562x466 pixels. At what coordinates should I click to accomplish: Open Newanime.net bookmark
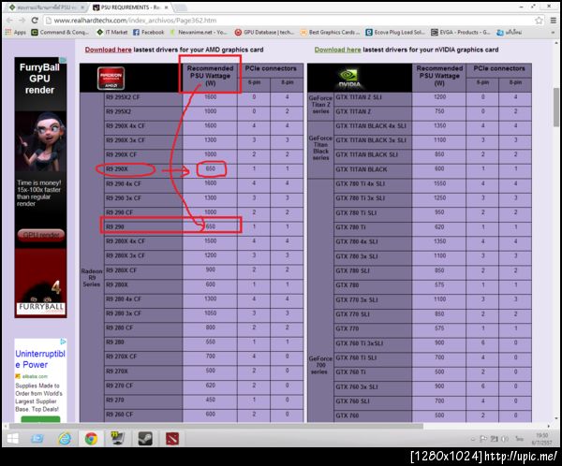click(x=199, y=32)
